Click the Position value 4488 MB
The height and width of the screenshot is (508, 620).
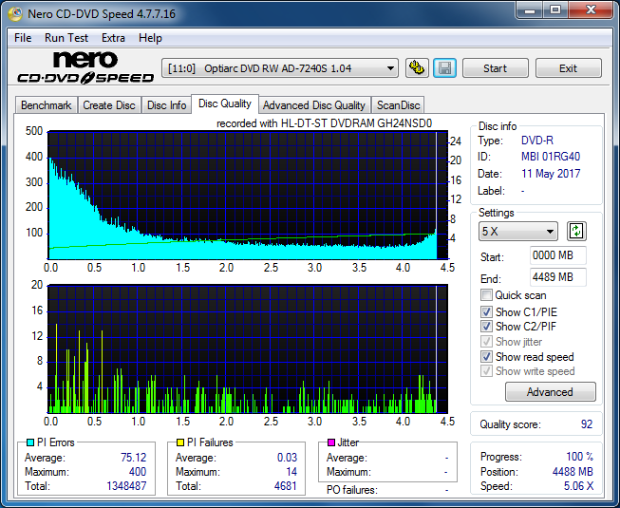point(573,472)
